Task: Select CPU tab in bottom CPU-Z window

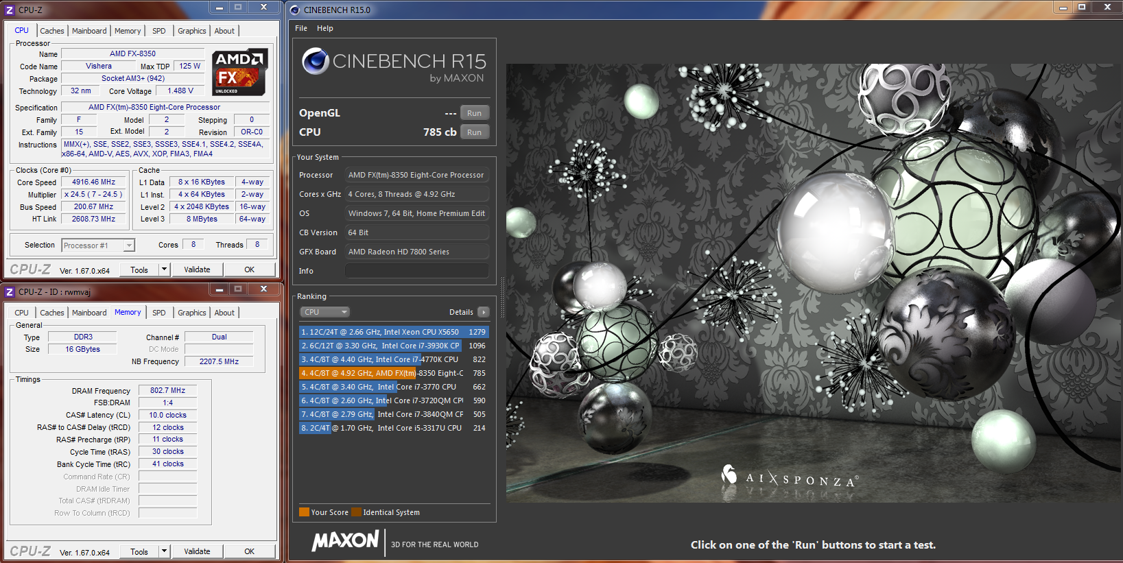Action: (x=22, y=313)
